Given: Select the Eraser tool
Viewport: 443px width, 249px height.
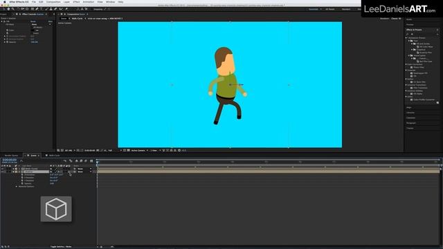Looking at the screenshot, I should 55,9.
